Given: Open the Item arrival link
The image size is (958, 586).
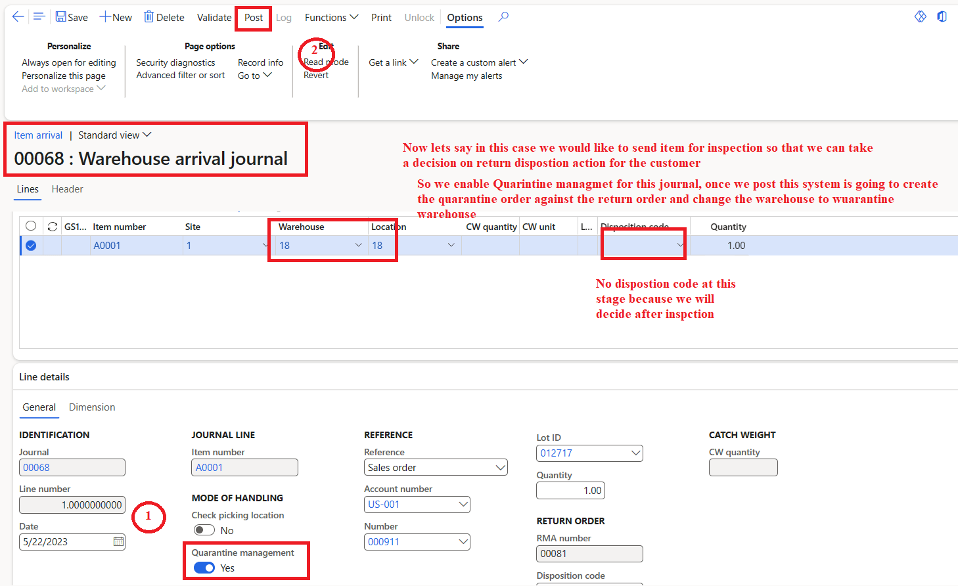Looking at the screenshot, I should pyautogui.click(x=37, y=135).
